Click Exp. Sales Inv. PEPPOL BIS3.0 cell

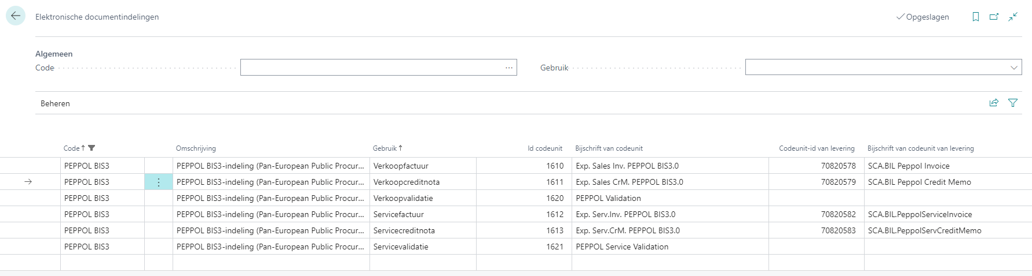click(x=670, y=166)
